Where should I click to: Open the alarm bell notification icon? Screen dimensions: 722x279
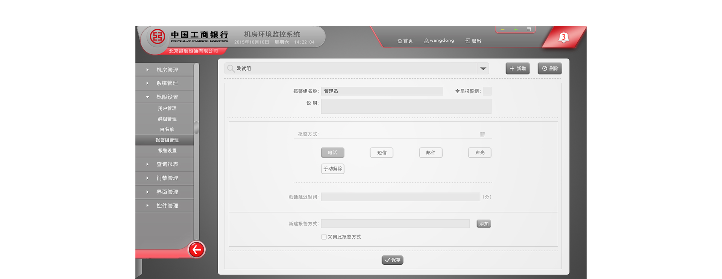(563, 37)
